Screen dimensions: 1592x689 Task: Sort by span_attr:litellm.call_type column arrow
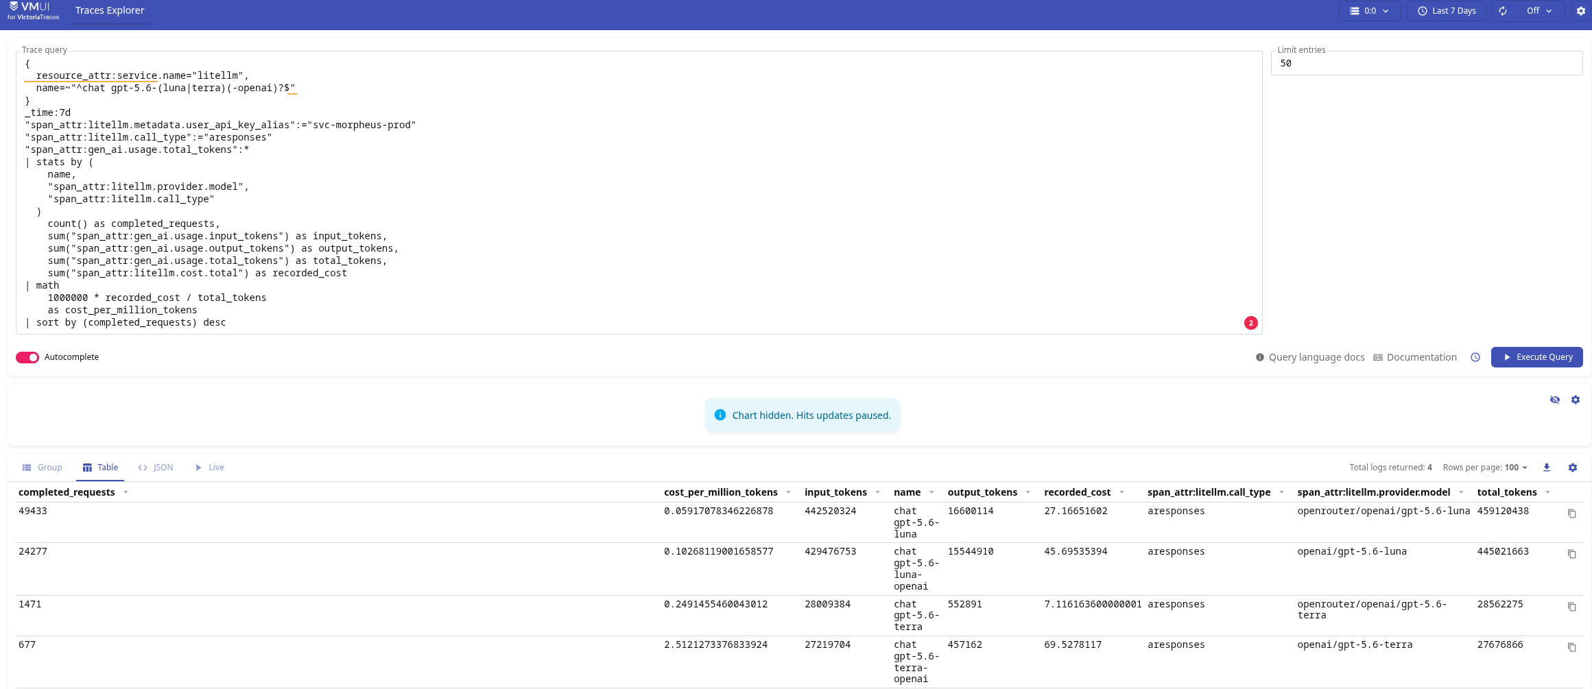(1281, 492)
